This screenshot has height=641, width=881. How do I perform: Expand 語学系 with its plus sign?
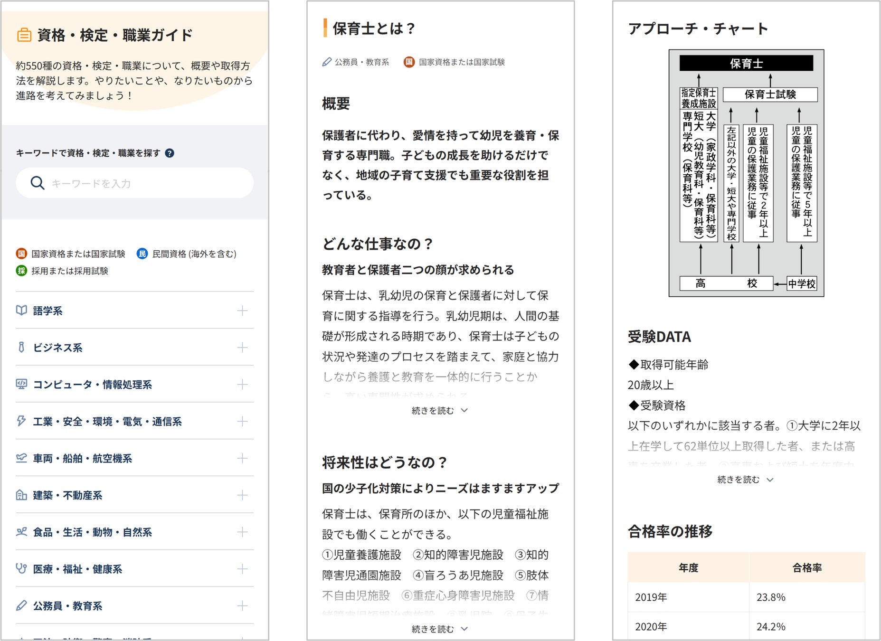point(242,311)
